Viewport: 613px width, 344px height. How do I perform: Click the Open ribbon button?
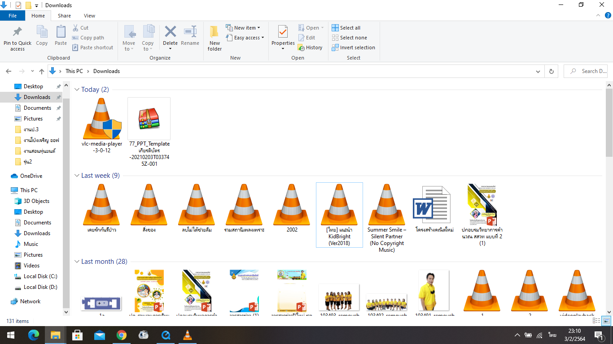coord(311,28)
